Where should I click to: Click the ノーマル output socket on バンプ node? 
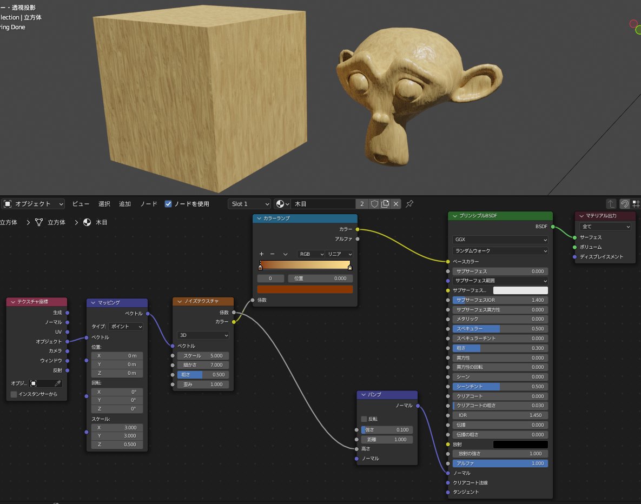point(418,406)
